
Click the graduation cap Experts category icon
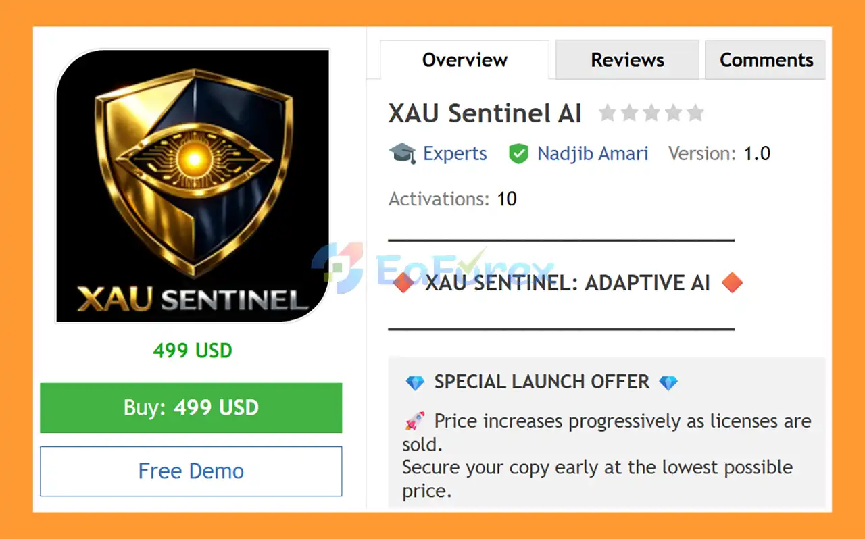(x=403, y=153)
